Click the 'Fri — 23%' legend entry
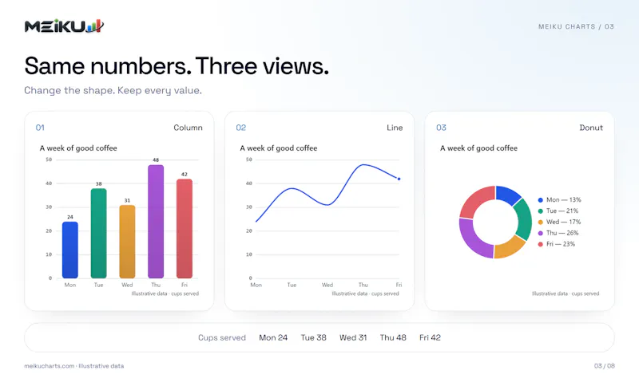 (x=557, y=244)
